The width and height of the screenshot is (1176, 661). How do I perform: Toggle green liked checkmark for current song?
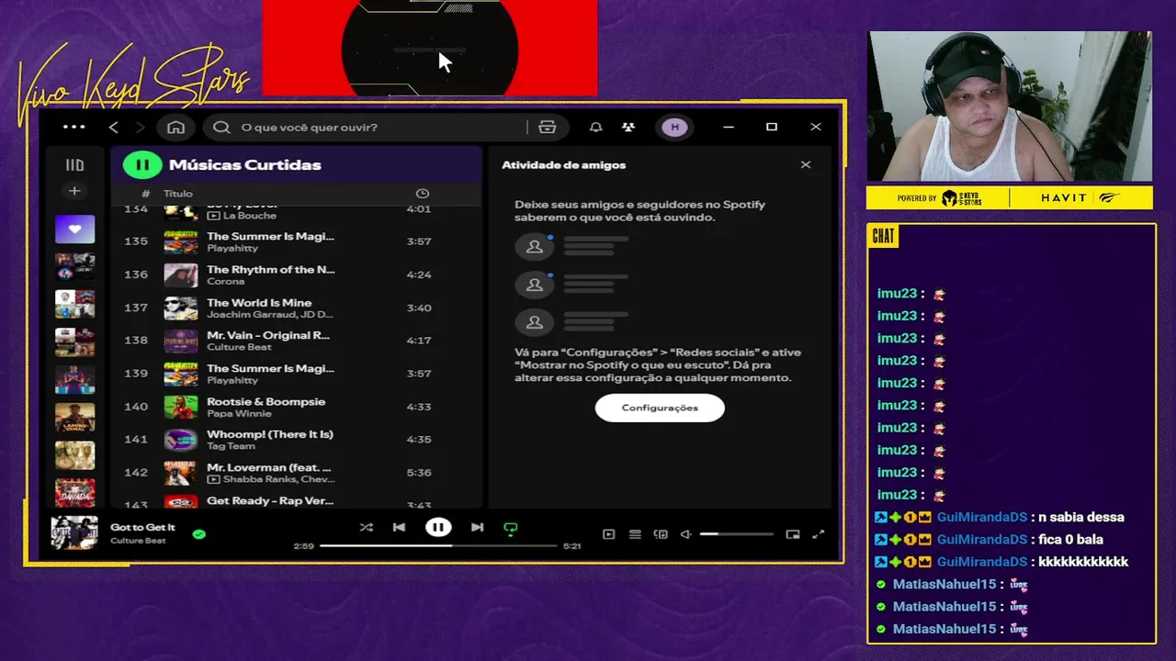[x=199, y=533]
